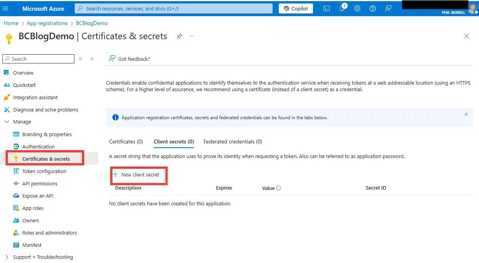Click the Roles and administrators icon
This screenshot has width=479, height=263.
[x=16, y=233]
